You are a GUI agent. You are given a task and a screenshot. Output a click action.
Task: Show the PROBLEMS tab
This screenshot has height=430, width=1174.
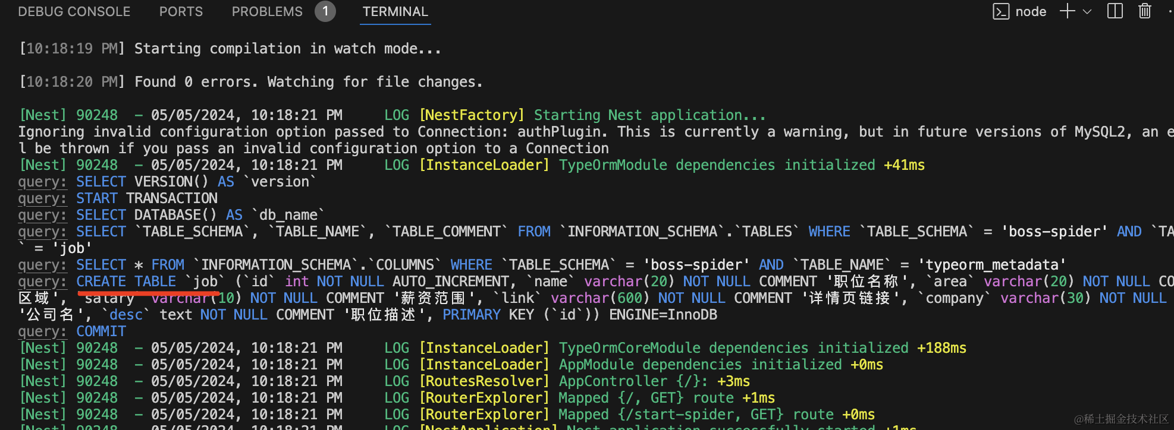(267, 11)
